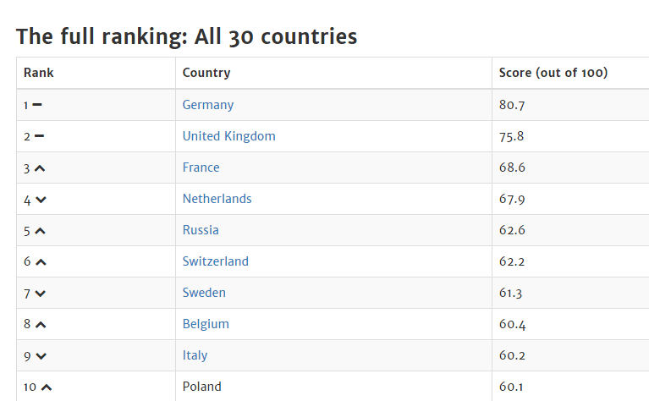The height and width of the screenshot is (401, 649).
Task: Click the up arrow beside rank 3
Action: click(x=40, y=168)
